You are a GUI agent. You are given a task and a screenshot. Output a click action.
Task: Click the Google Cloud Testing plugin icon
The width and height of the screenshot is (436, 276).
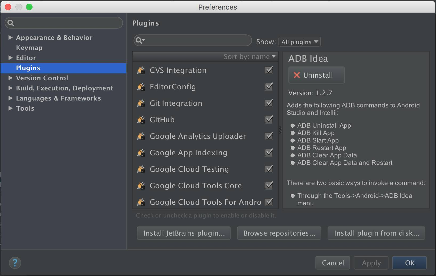(x=141, y=169)
